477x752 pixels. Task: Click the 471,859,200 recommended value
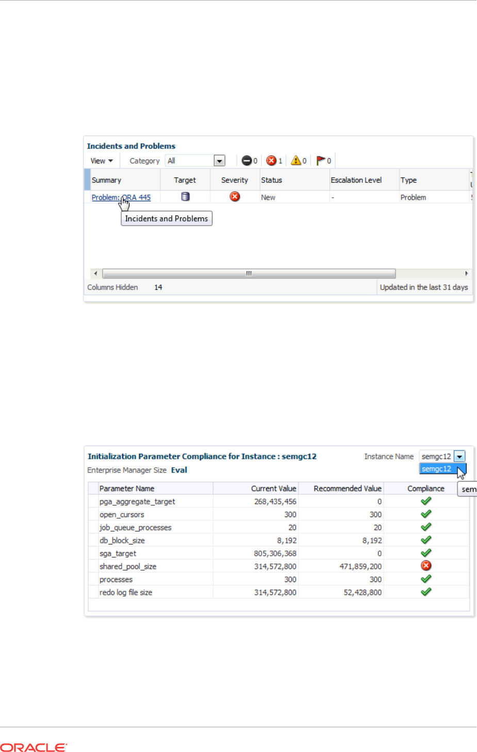(360, 566)
